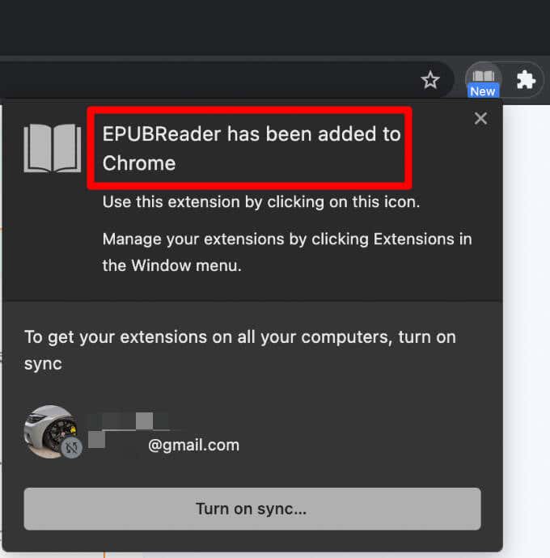Click the 'Manage your extensions' paragraph

pyautogui.click(x=287, y=252)
